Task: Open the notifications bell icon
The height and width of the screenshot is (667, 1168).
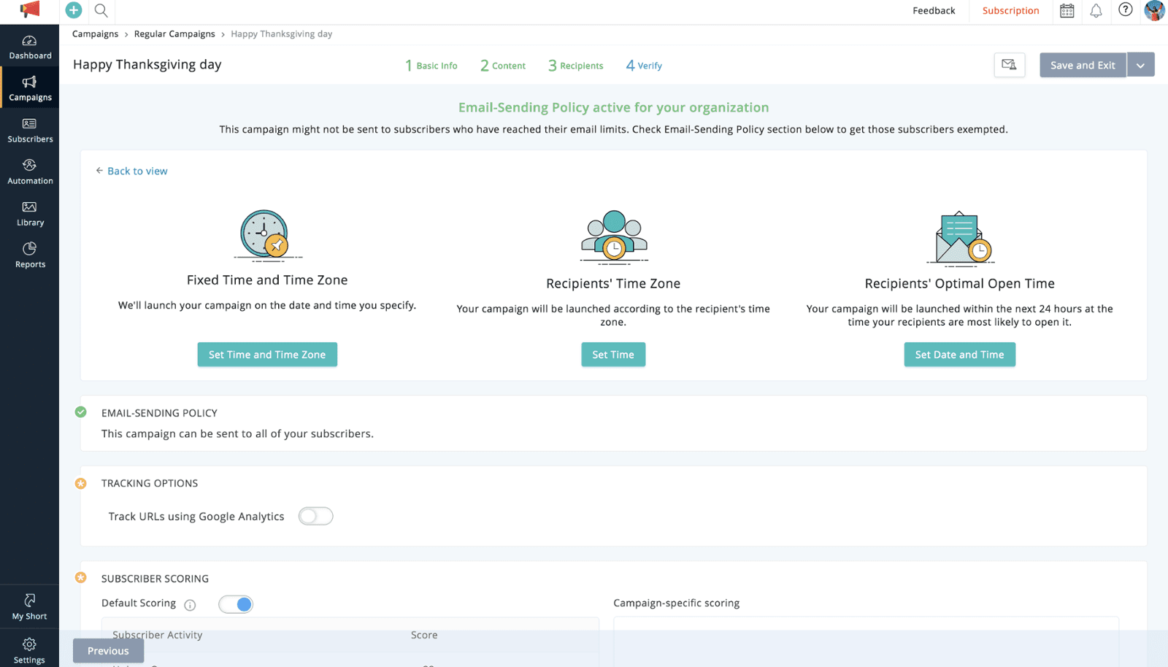Action: (1096, 10)
